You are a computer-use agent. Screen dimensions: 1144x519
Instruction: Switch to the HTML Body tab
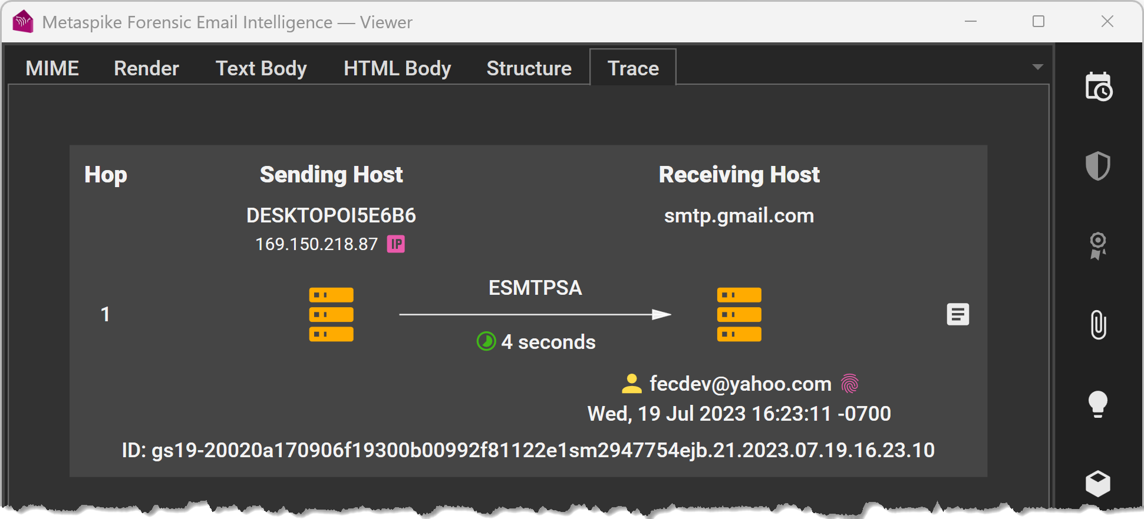point(397,68)
